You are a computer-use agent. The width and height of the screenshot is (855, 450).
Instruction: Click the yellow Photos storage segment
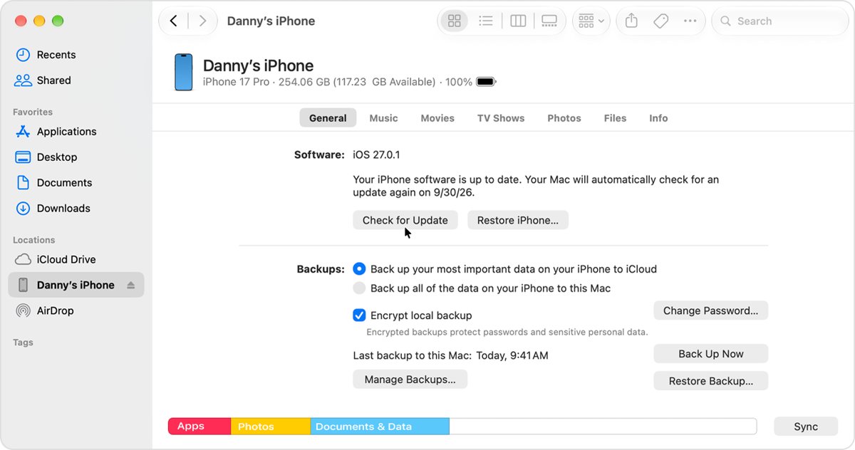coord(271,427)
